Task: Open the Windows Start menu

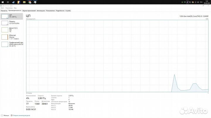Action: pyautogui.click(x=2, y=2)
